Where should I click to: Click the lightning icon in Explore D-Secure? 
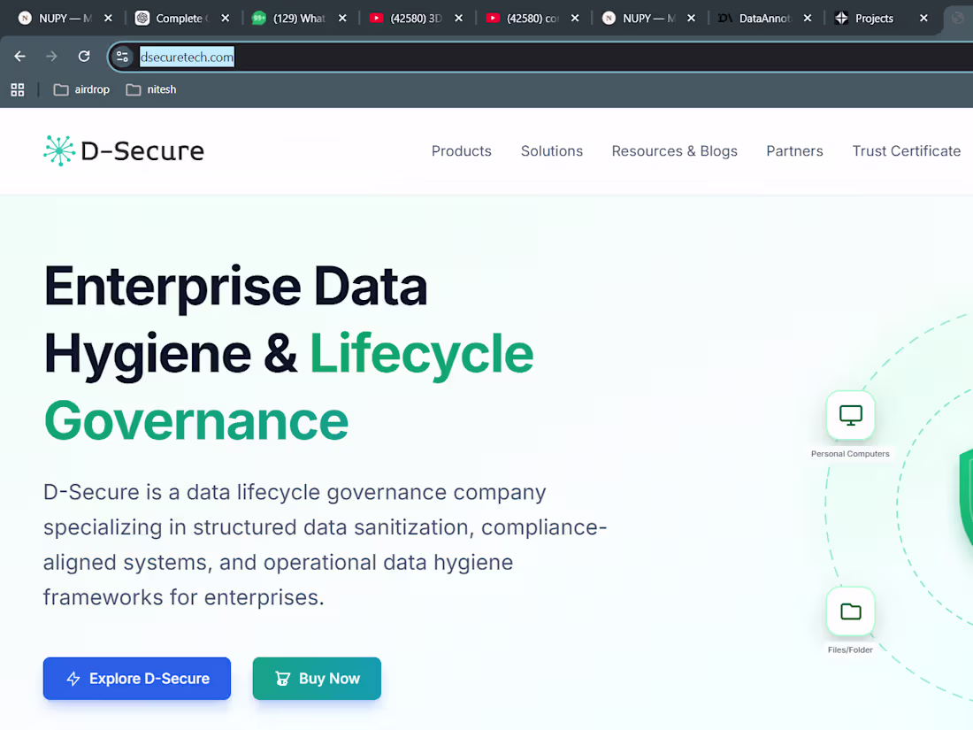[x=73, y=678]
